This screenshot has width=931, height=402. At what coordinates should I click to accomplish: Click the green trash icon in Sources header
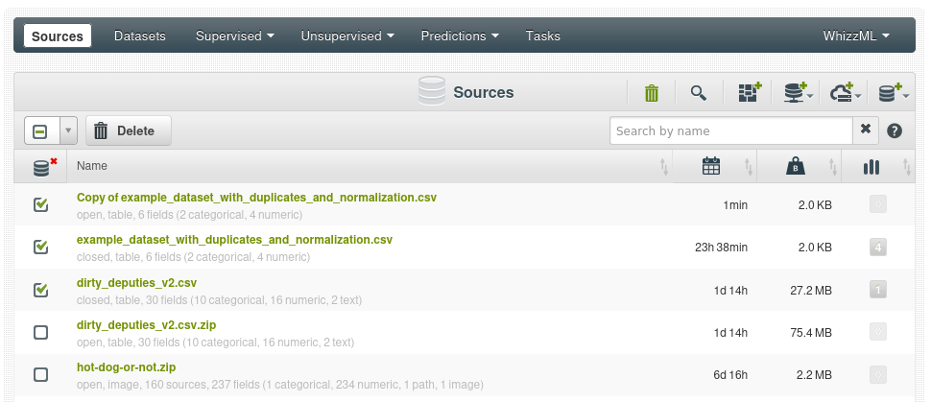(652, 93)
